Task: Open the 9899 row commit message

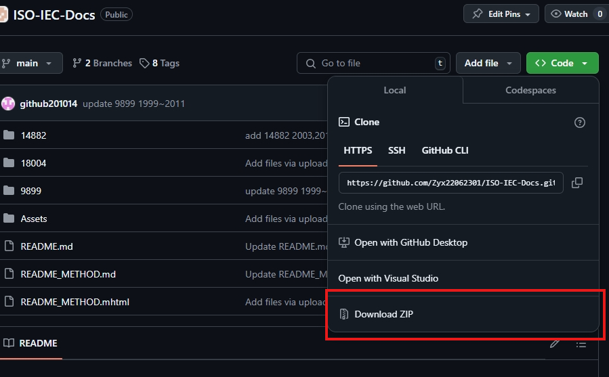Action: pyautogui.click(x=287, y=191)
